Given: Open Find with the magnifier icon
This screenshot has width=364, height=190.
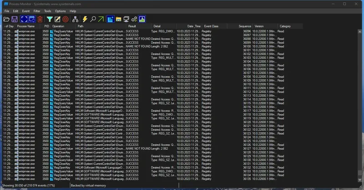Looking at the screenshot, I should point(93,19).
